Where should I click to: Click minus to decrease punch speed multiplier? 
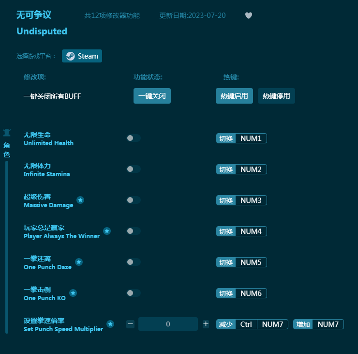130,324
